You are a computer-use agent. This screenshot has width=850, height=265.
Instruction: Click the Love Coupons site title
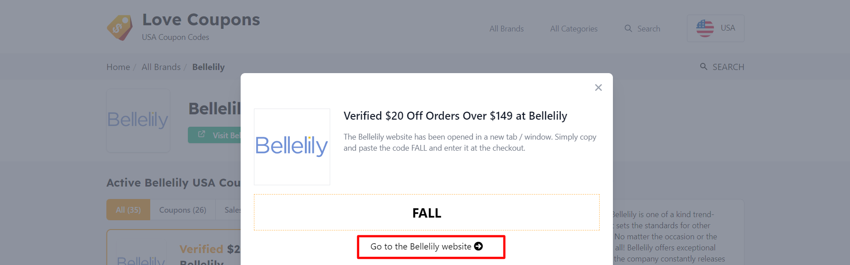(x=201, y=20)
